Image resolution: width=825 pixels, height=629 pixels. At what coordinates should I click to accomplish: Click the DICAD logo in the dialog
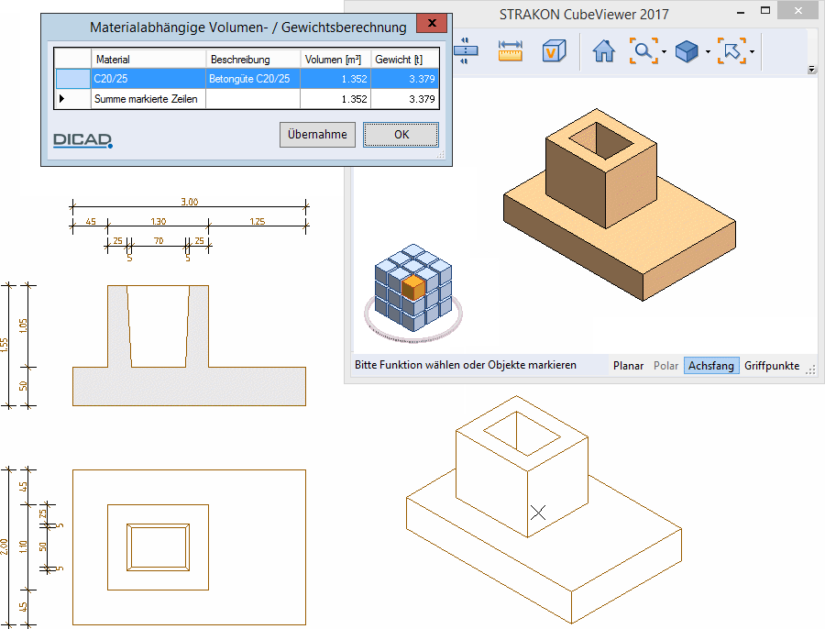click(82, 140)
